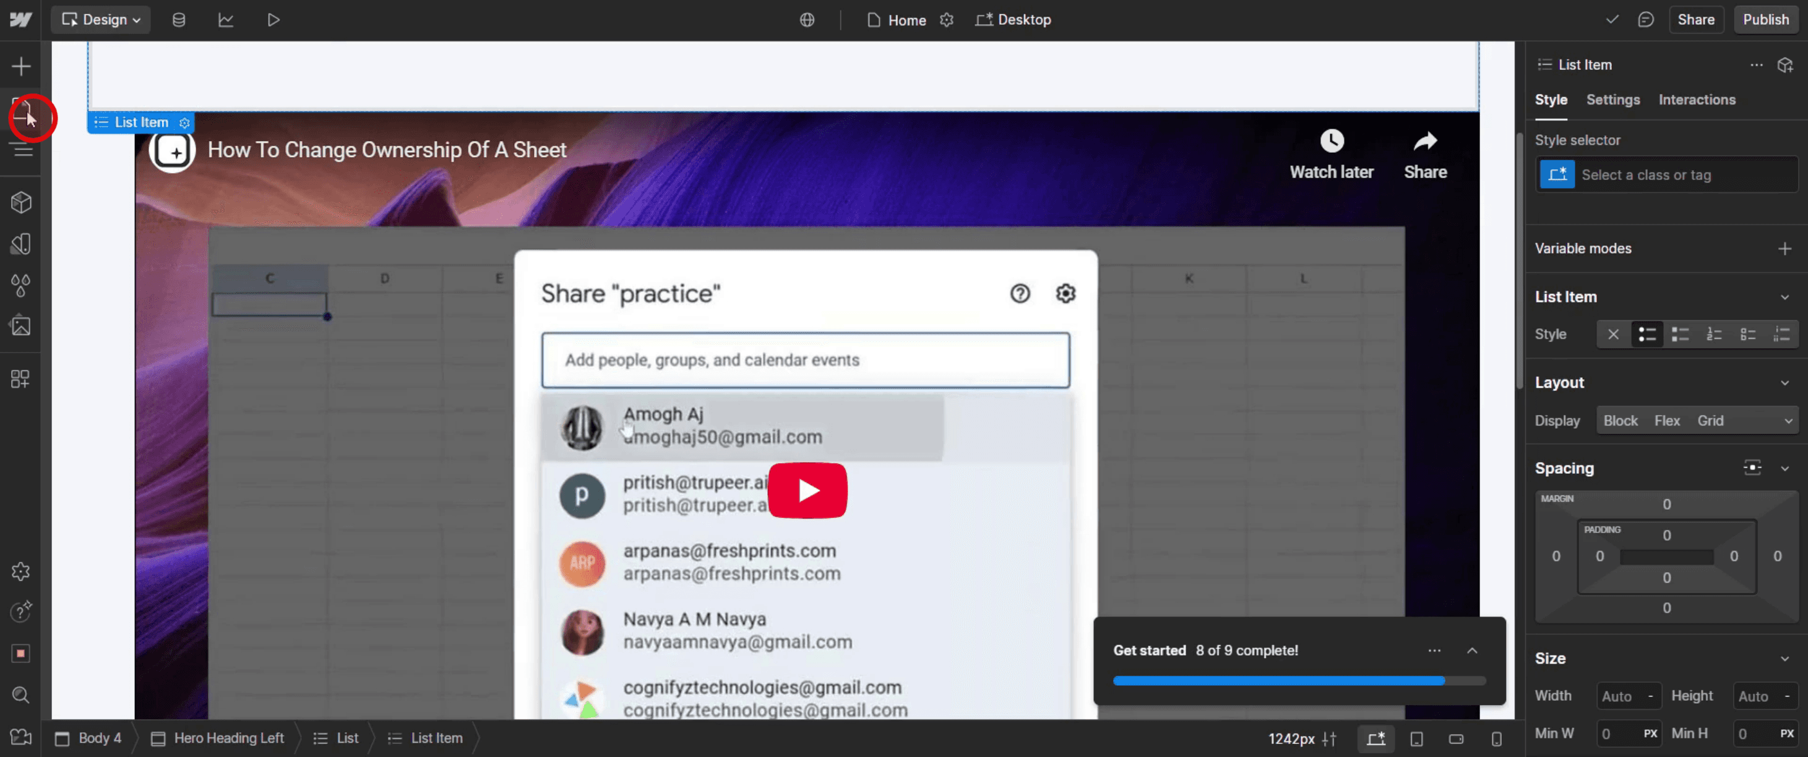Open comments speech bubble icon
Screen dimensions: 1808x757
click(1646, 20)
